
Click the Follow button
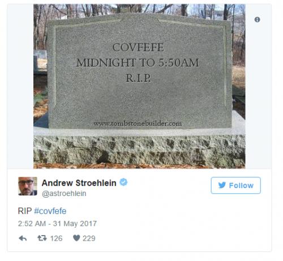coord(235,185)
